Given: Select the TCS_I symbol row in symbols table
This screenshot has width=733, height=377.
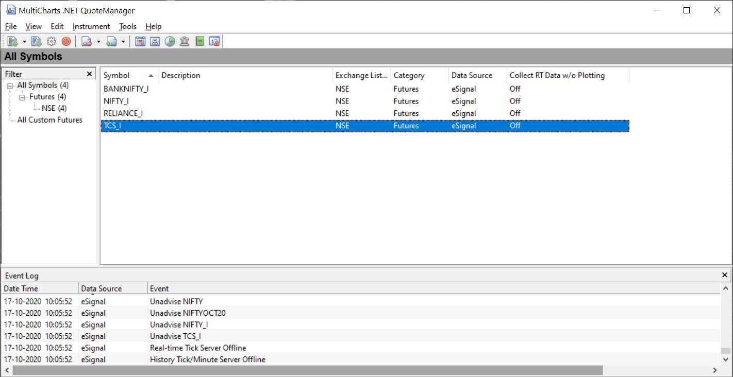Looking at the screenshot, I should (x=365, y=126).
